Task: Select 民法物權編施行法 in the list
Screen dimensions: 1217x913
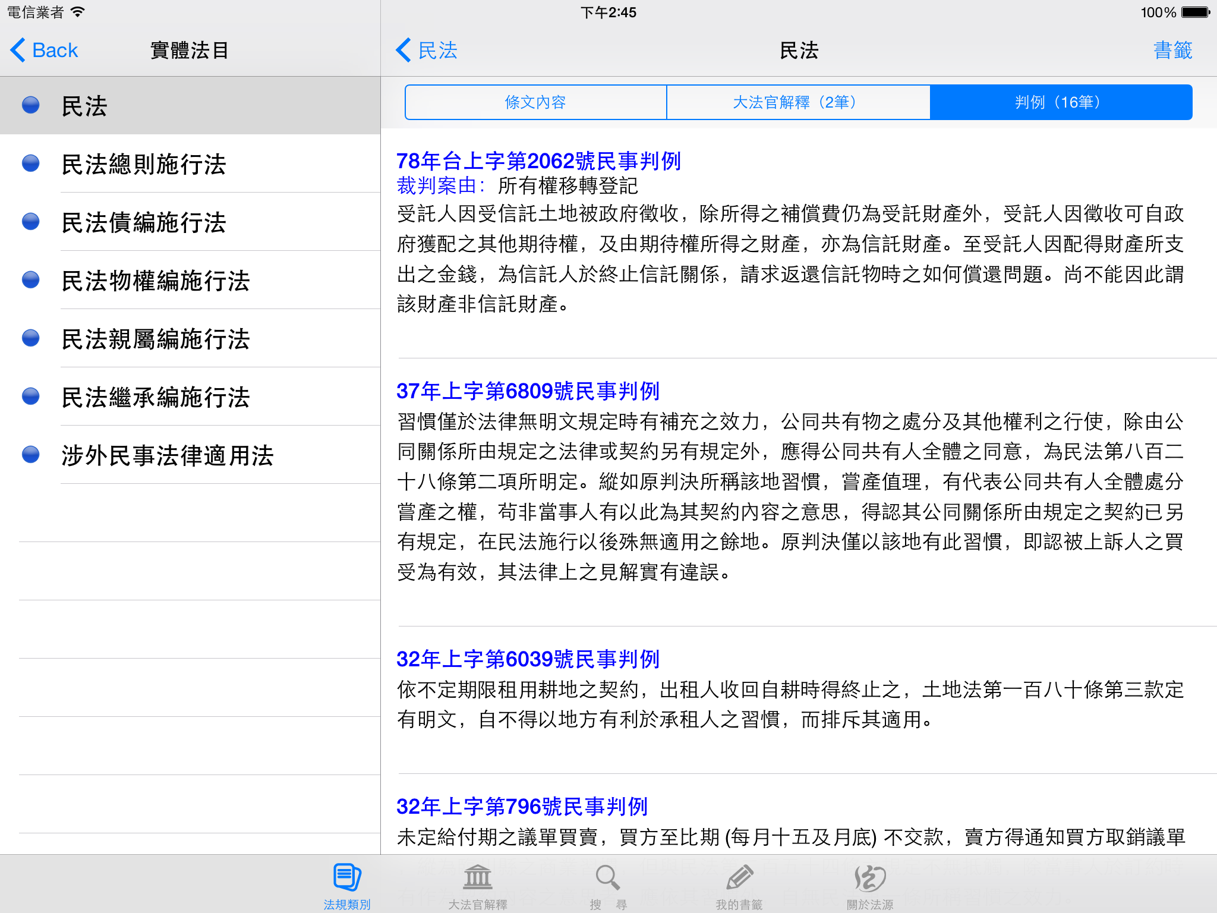Action: tap(156, 281)
